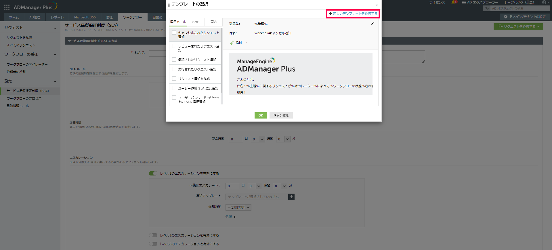Open the Microsoft 365 tab
This screenshot has height=250, width=552.
click(85, 17)
